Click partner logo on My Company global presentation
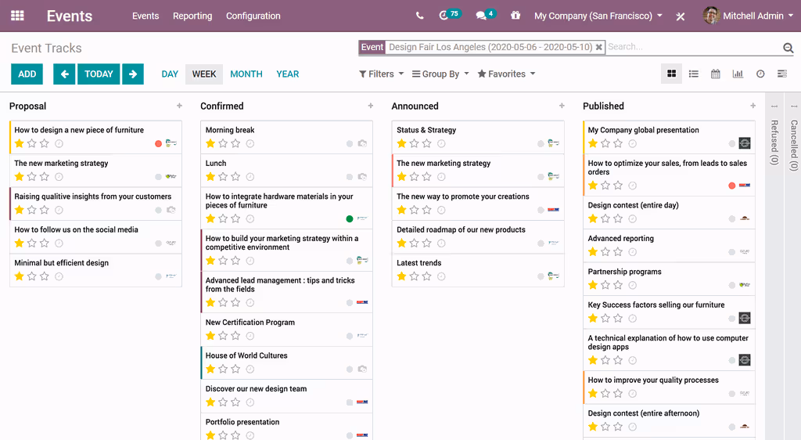The image size is (801, 440). [745, 143]
